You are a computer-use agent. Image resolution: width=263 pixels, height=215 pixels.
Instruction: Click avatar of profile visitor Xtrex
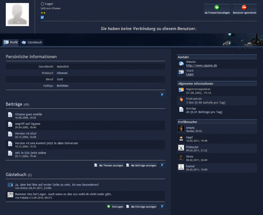coord(181,158)
